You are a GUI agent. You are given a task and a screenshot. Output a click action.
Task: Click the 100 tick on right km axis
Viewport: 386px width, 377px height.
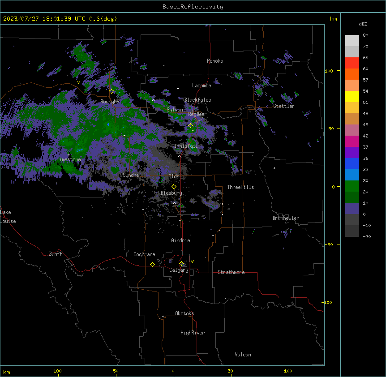tap(329, 71)
